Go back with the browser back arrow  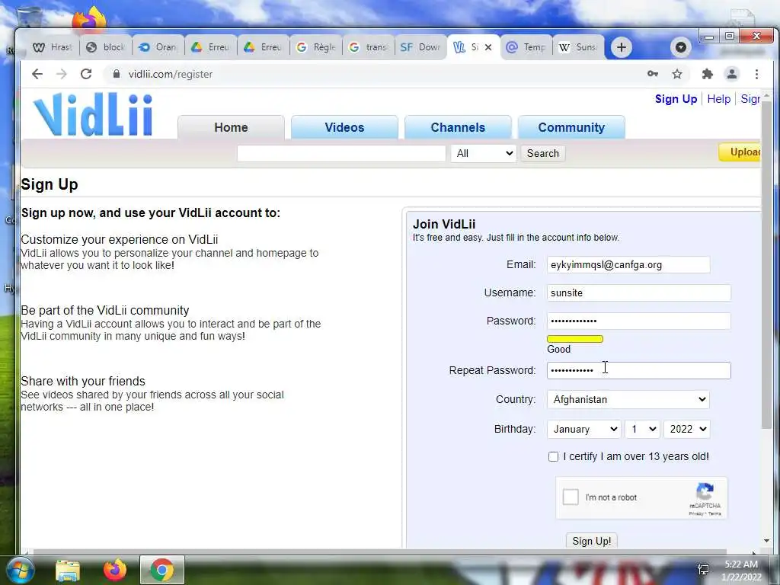[37, 74]
